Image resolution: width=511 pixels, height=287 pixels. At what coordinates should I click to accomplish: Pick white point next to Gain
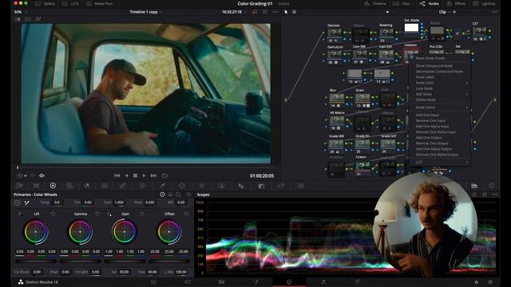click(x=109, y=214)
